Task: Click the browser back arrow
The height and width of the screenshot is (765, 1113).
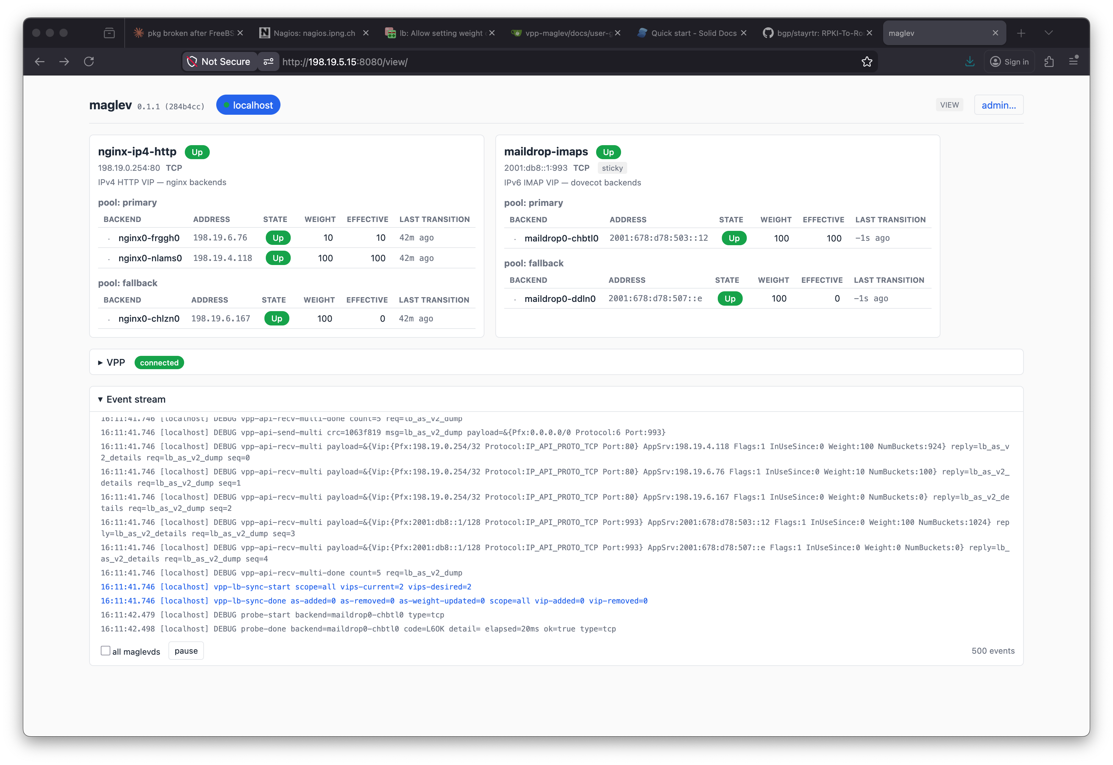Action: point(39,62)
